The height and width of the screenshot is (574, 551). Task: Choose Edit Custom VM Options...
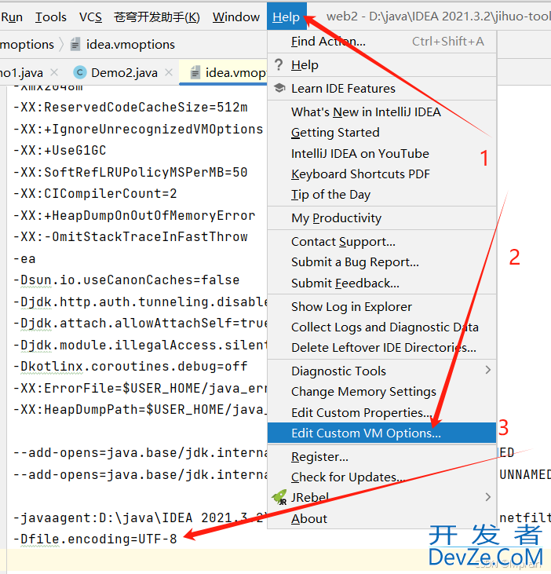point(381,433)
